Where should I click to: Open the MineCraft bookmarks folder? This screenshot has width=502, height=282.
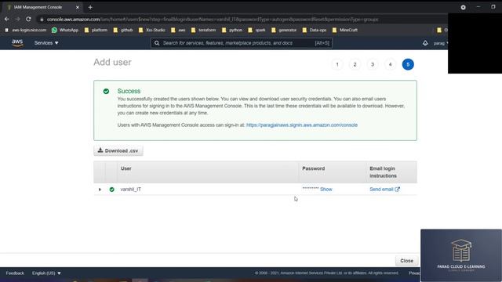pos(345,30)
